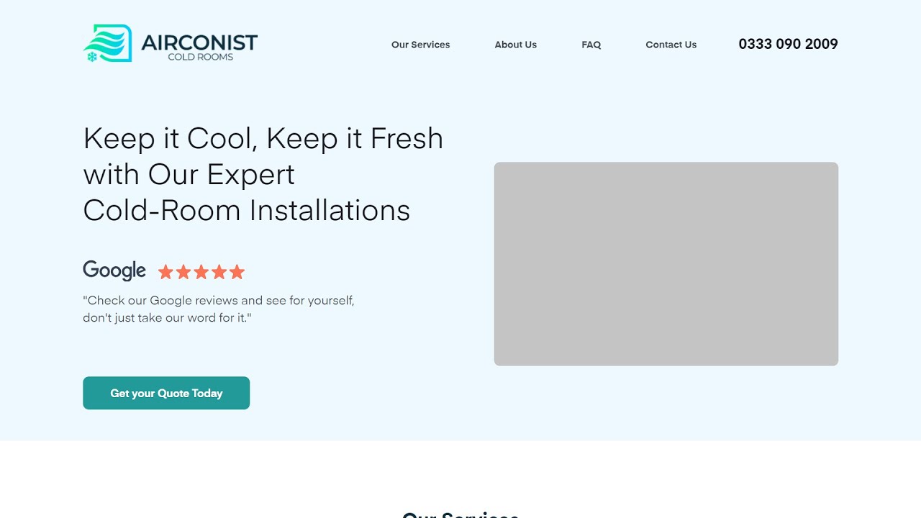Screen dimensions: 921x518
Task: Call the 0333 090 2009 phone number
Action: [x=788, y=44]
